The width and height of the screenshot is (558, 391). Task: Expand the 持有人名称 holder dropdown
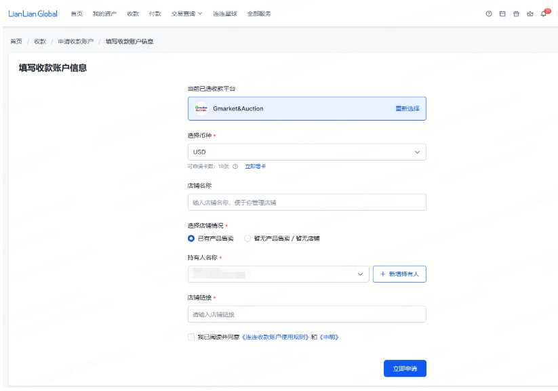(x=278, y=274)
